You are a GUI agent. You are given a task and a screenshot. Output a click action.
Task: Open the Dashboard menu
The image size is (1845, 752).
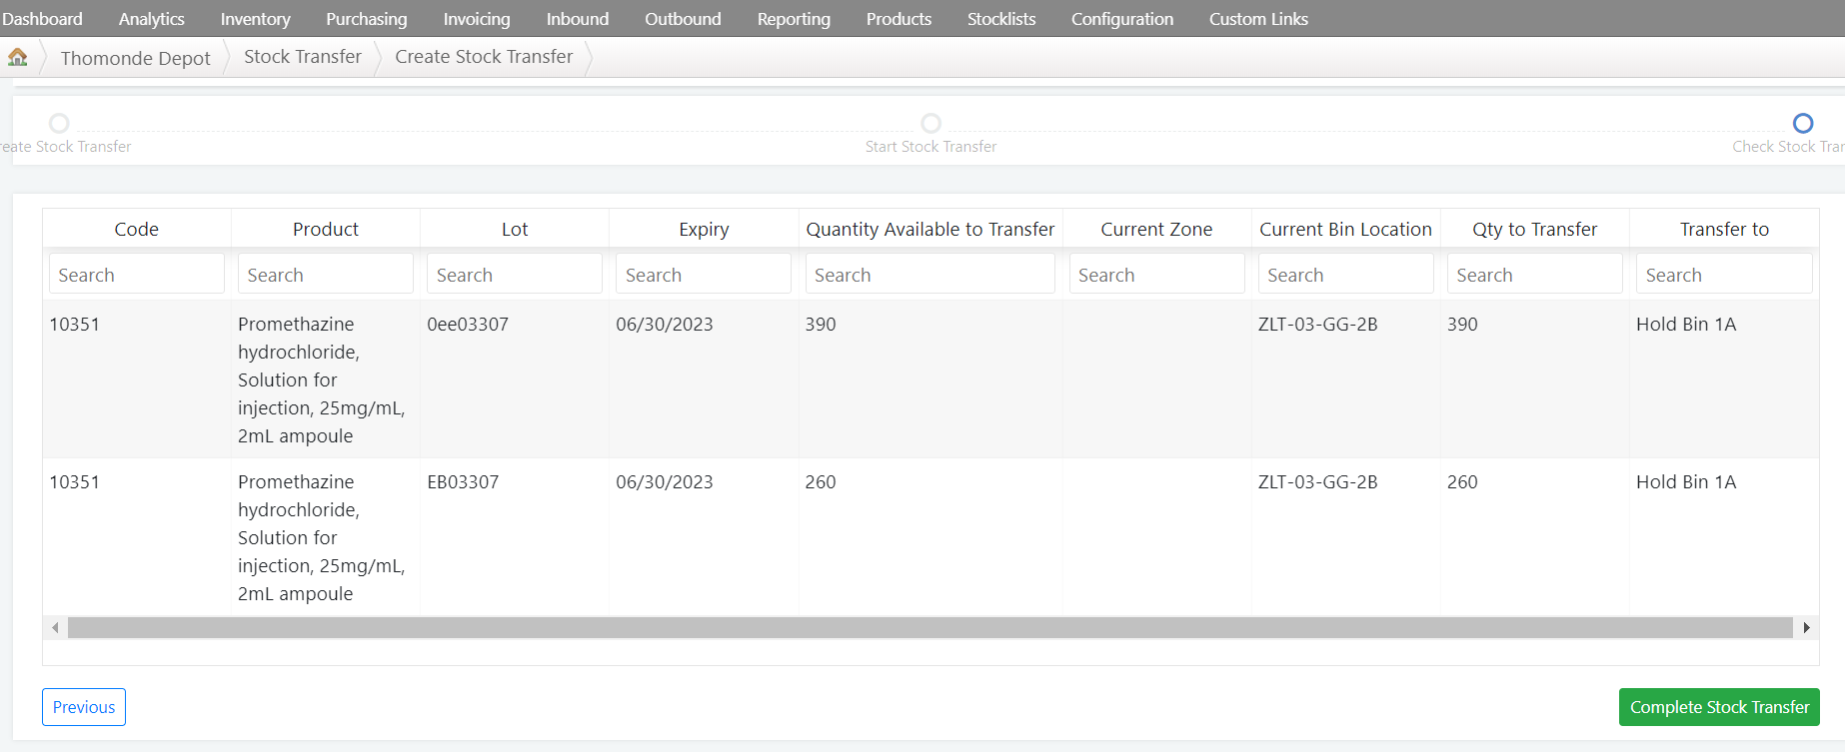pyautogui.click(x=42, y=19)
